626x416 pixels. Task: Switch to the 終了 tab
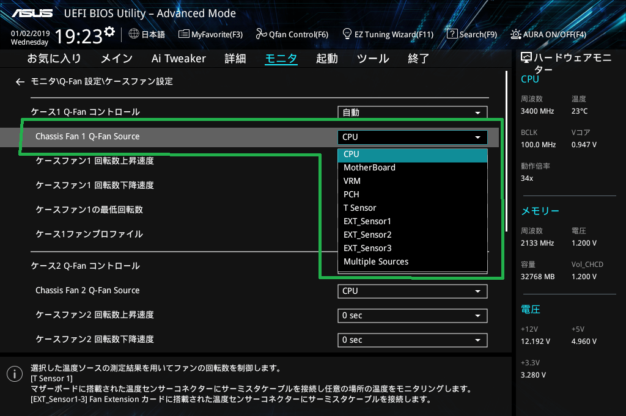[418, 59]
